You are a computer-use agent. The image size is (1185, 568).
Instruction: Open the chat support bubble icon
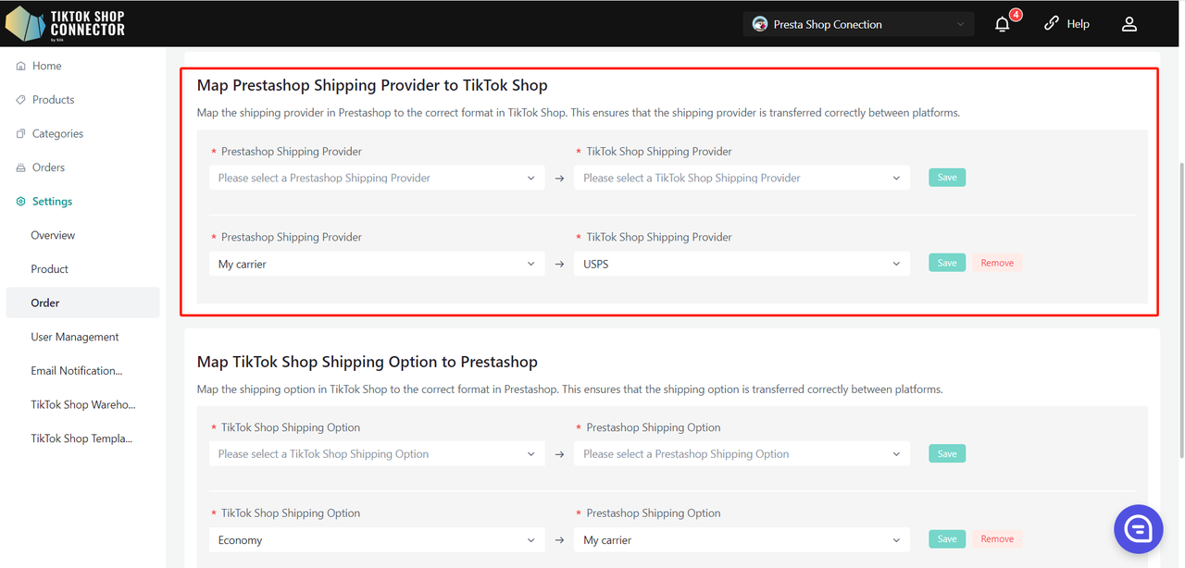pos(1138,529)
